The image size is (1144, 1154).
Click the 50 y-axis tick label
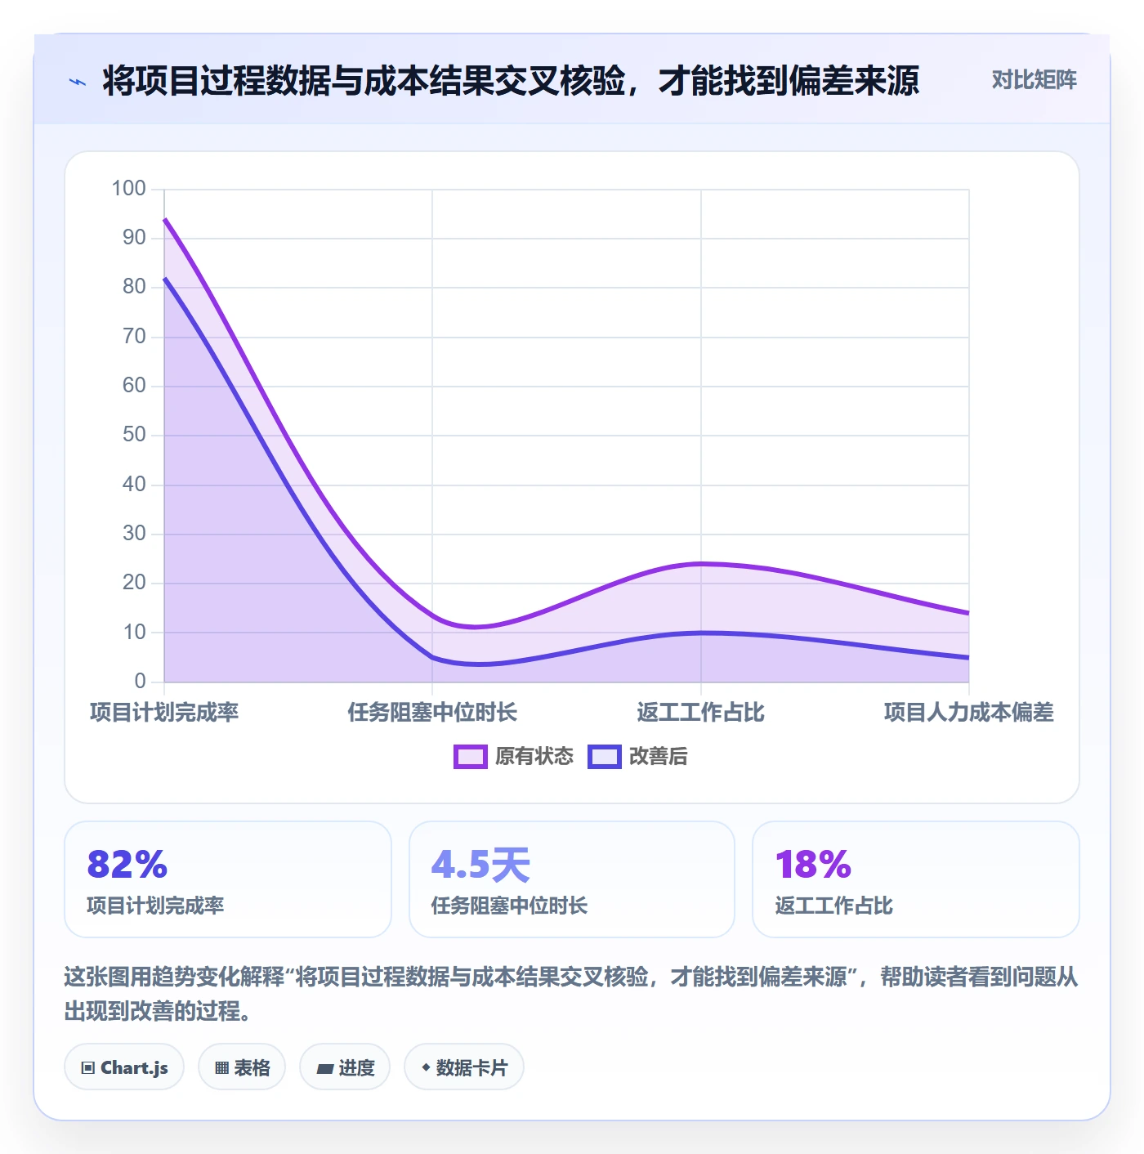[134, 435]
